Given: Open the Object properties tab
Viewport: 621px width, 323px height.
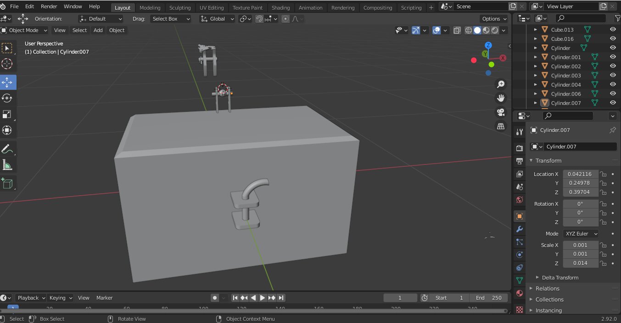Looking at the screenshot, I should pos(520,216).
